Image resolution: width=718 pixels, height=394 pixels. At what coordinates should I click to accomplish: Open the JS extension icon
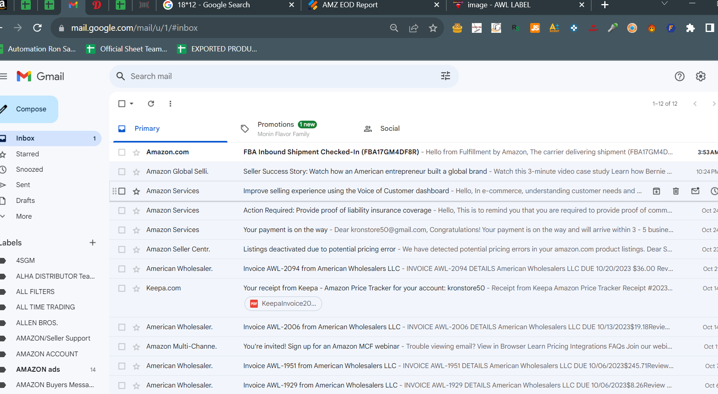coord(535,28)
